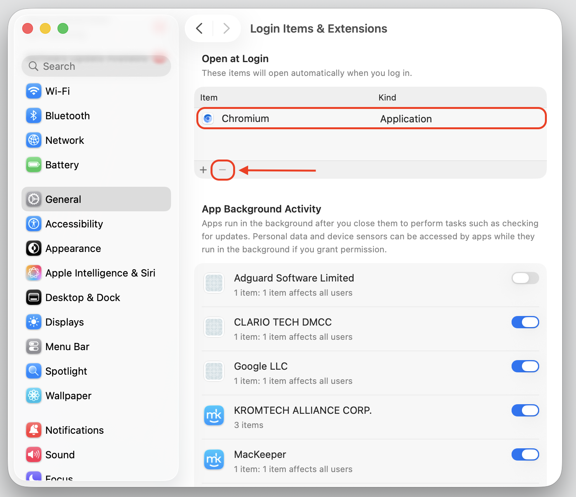The image size is (576, 497).
Task: Click the Search field in sidebar
Action: pyautogui.click(x=96, y=66)
